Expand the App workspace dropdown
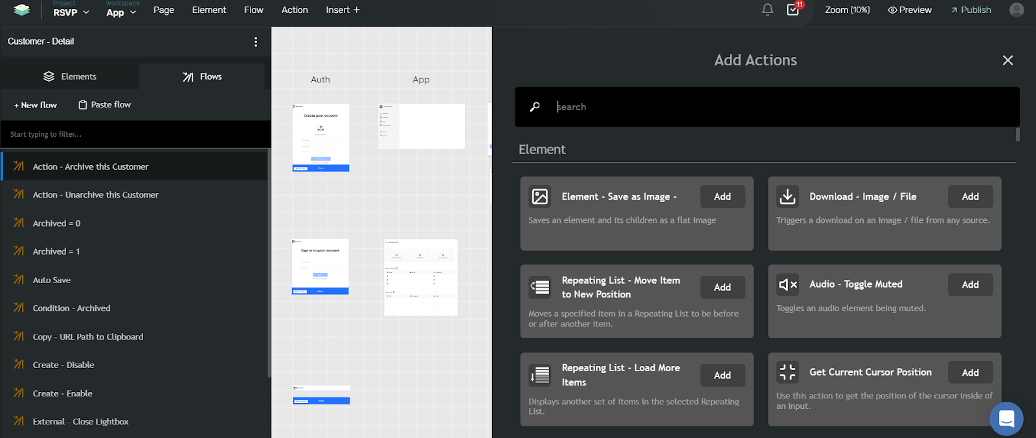Screen dimensions: 1036x438 click(121, 12)
